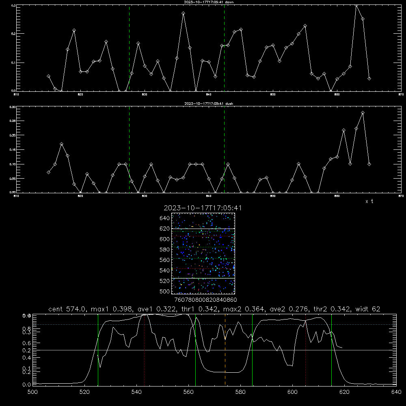Select the green vertical line near 615 in bottom plot

pyautogui.click(x=331, y=350)
